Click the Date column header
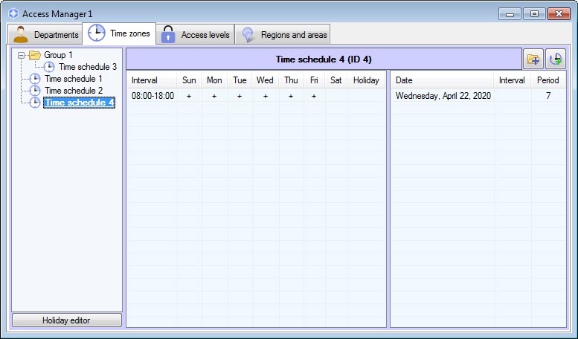The width and height of the screenshot is (578, 339). click(x=443, y=80)
